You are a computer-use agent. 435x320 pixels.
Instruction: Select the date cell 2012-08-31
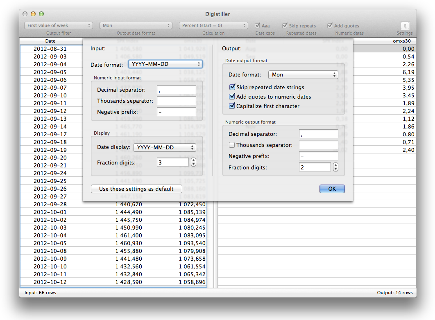50,49
